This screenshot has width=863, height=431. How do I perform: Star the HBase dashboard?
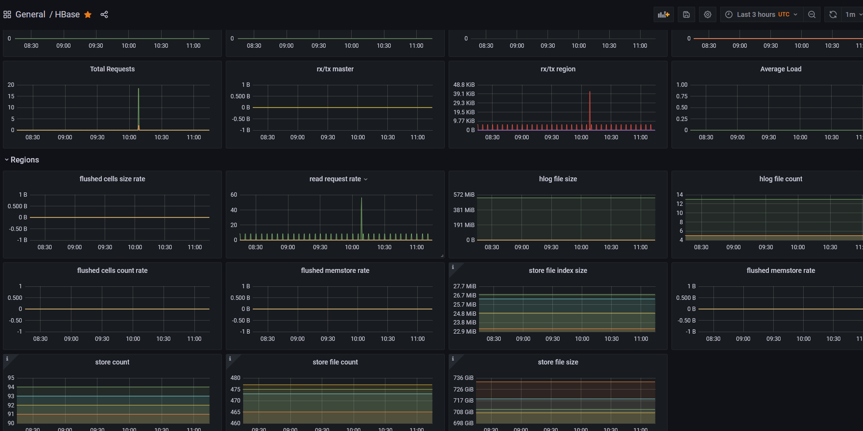pos(88,14)
